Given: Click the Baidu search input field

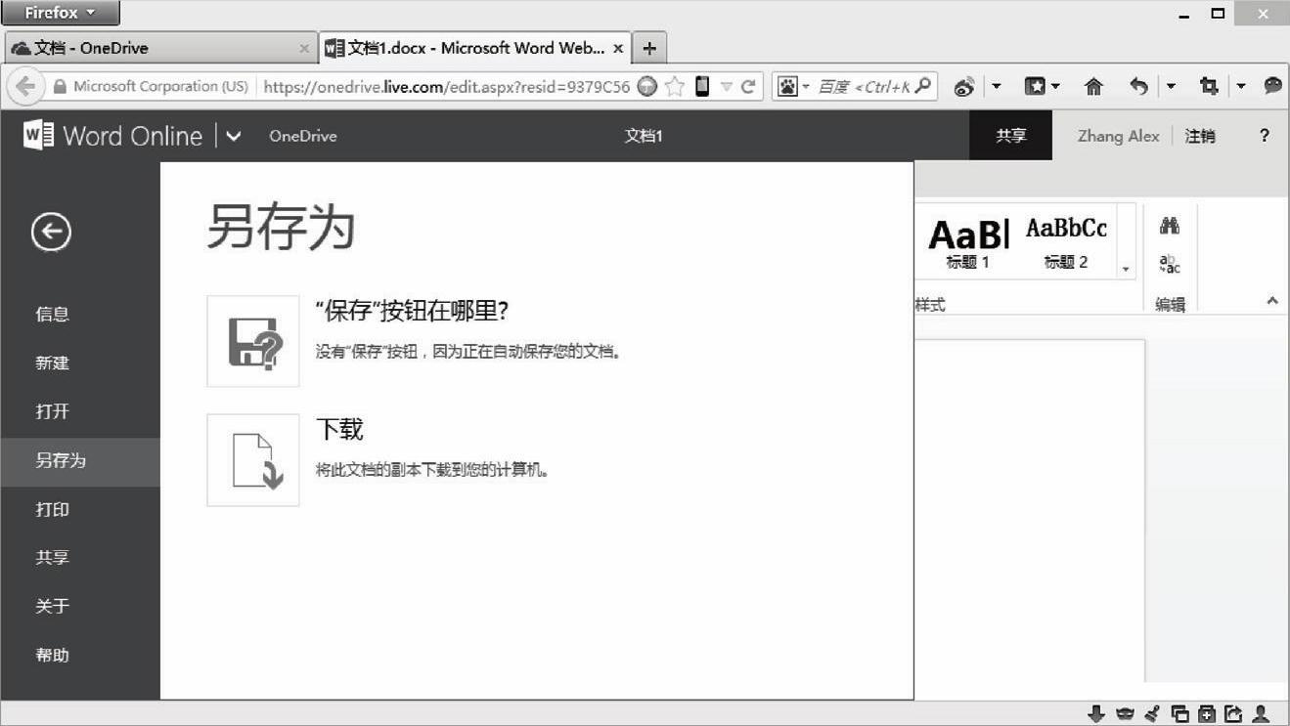Looking at the screenshot, I should [864, 87].
